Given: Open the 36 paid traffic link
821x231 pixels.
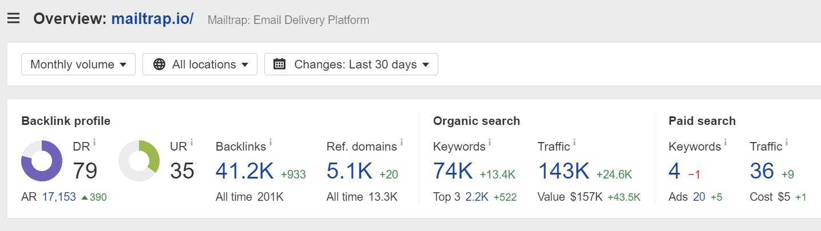Looking at the screenshot, I should (762, 171).
